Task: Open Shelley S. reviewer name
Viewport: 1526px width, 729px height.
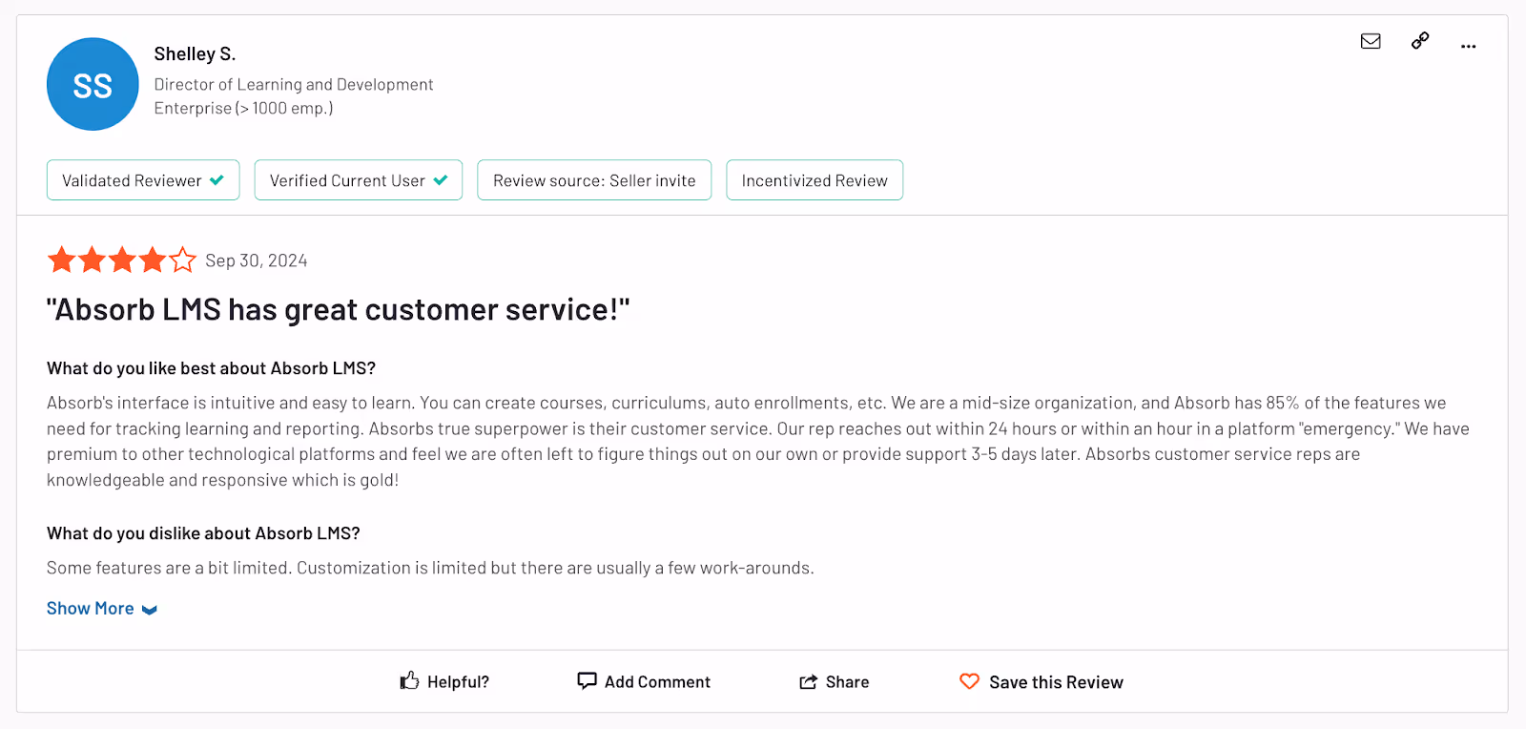Action: click(195, 54)
